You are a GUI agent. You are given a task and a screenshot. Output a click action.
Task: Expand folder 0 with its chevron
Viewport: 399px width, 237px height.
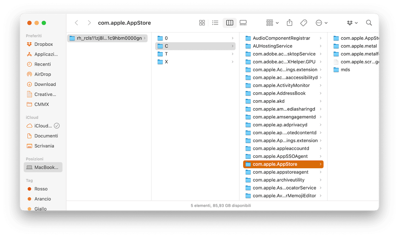point(233,38)
